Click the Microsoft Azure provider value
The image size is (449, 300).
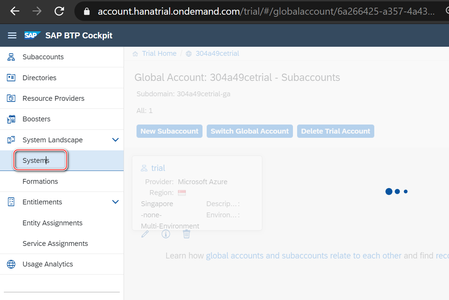point(203,182)
